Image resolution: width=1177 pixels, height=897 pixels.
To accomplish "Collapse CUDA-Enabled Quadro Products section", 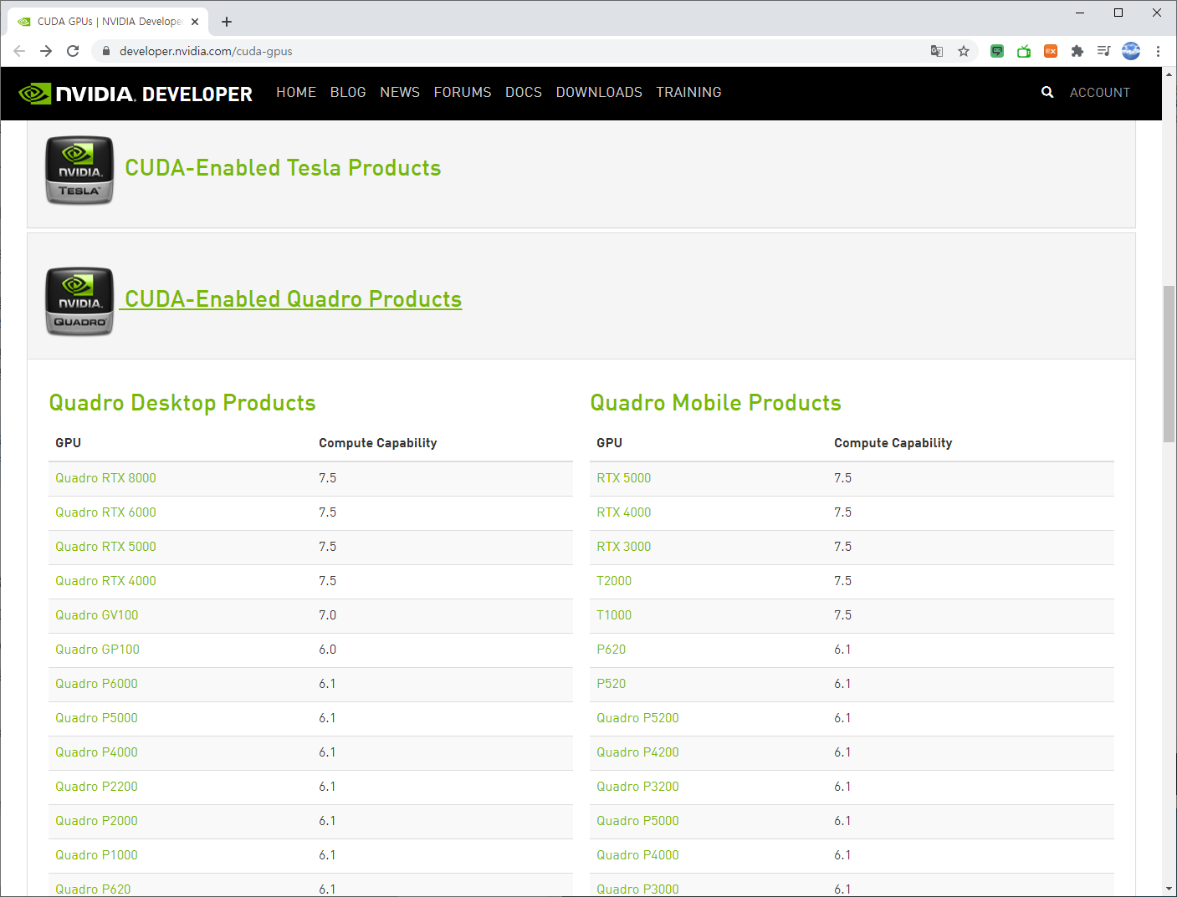I will [293, 299].
